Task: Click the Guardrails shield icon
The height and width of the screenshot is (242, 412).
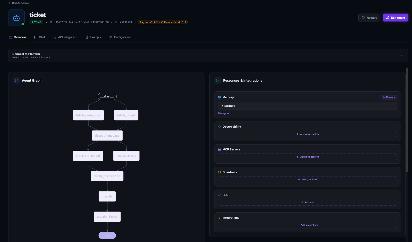Action: click(219, 172)
